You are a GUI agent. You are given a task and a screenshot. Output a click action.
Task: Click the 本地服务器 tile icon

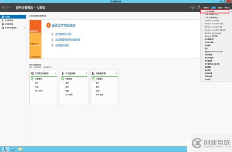(63, 73)
